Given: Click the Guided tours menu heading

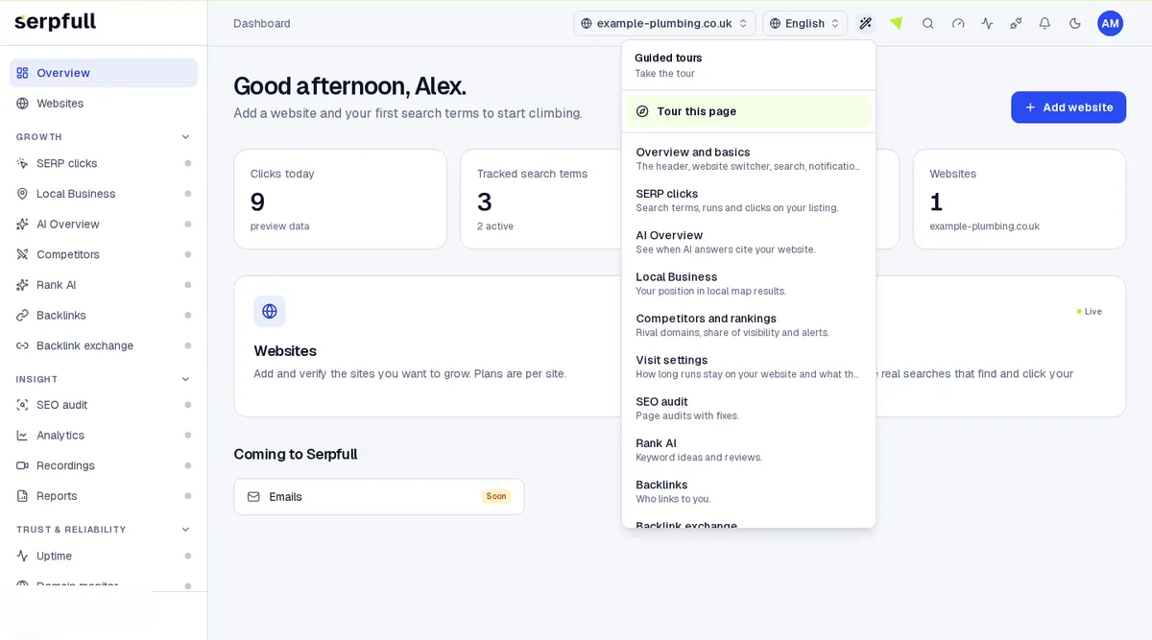Looking at the screenshot, I should point(668,58).
